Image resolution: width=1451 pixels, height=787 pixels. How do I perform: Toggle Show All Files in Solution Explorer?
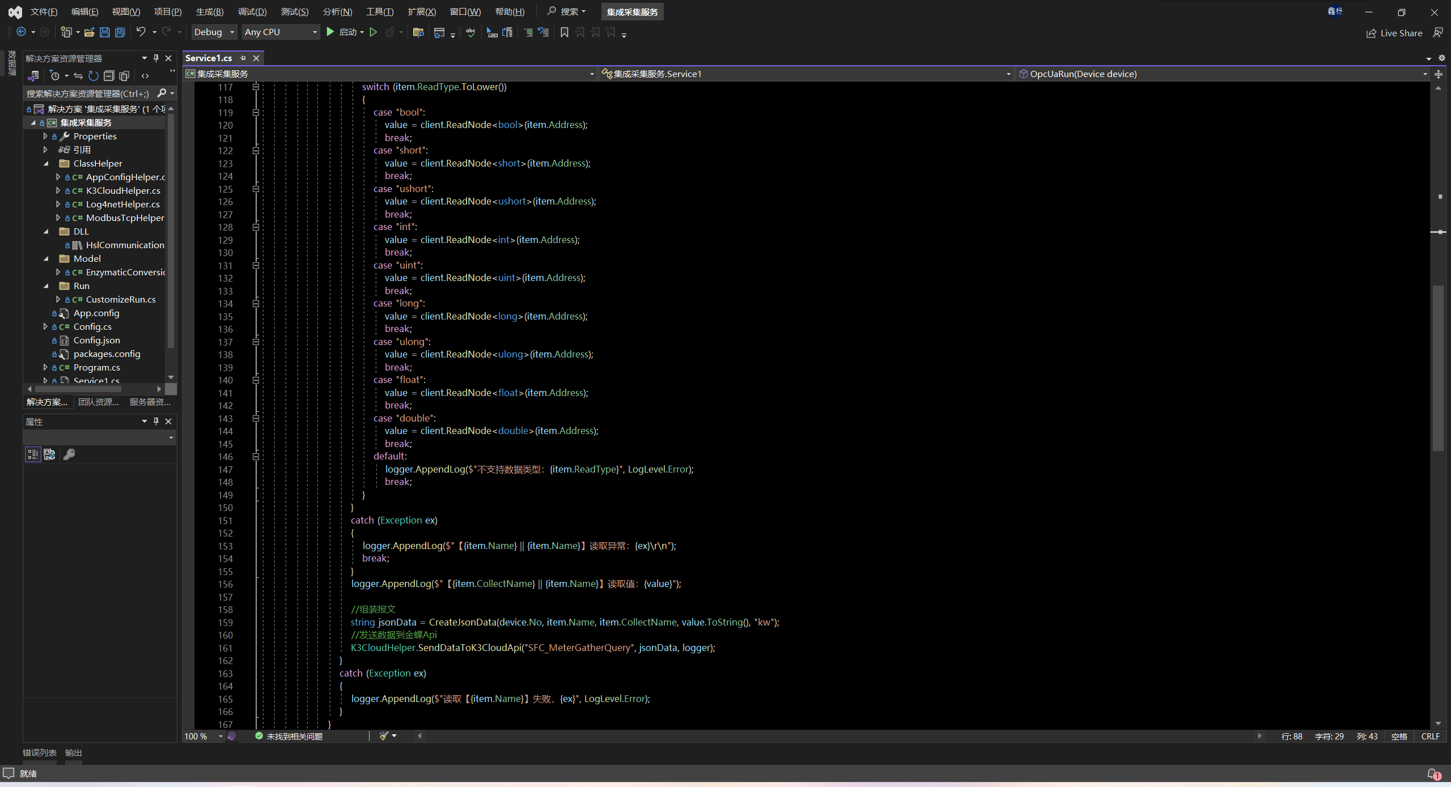[124, 75]
